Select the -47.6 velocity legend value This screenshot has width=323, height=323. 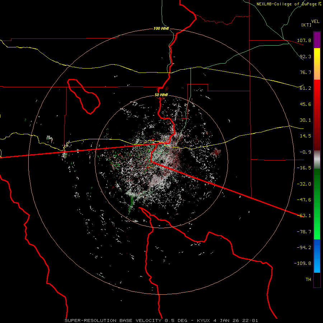click(304, 200)
